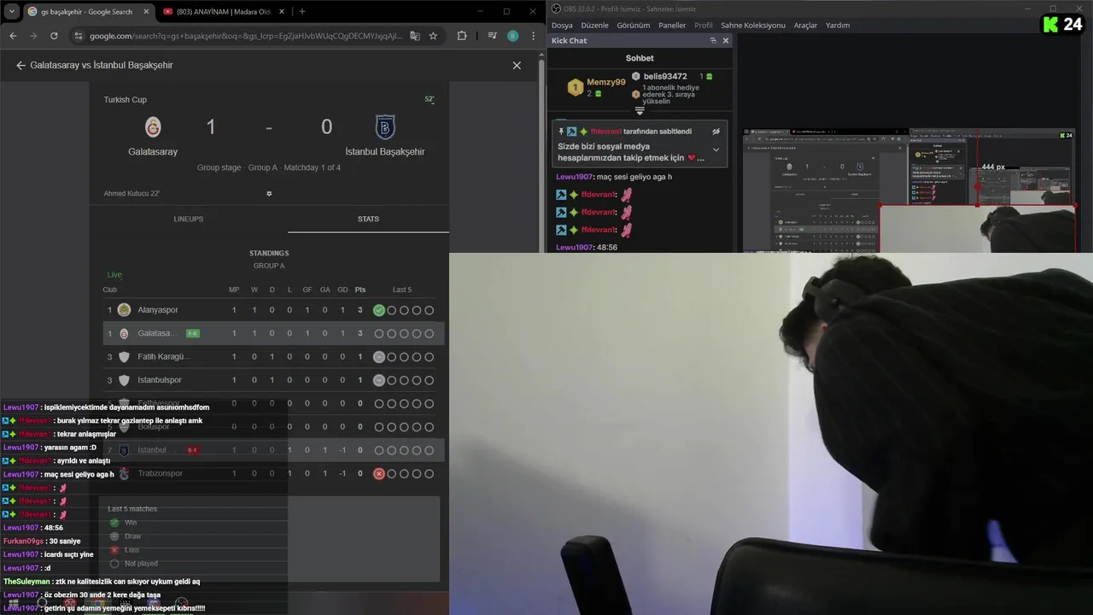1093x615 pixels.
Task: Expand the gift leaderboard below Memzy99
Action: [x=640, y=111]
